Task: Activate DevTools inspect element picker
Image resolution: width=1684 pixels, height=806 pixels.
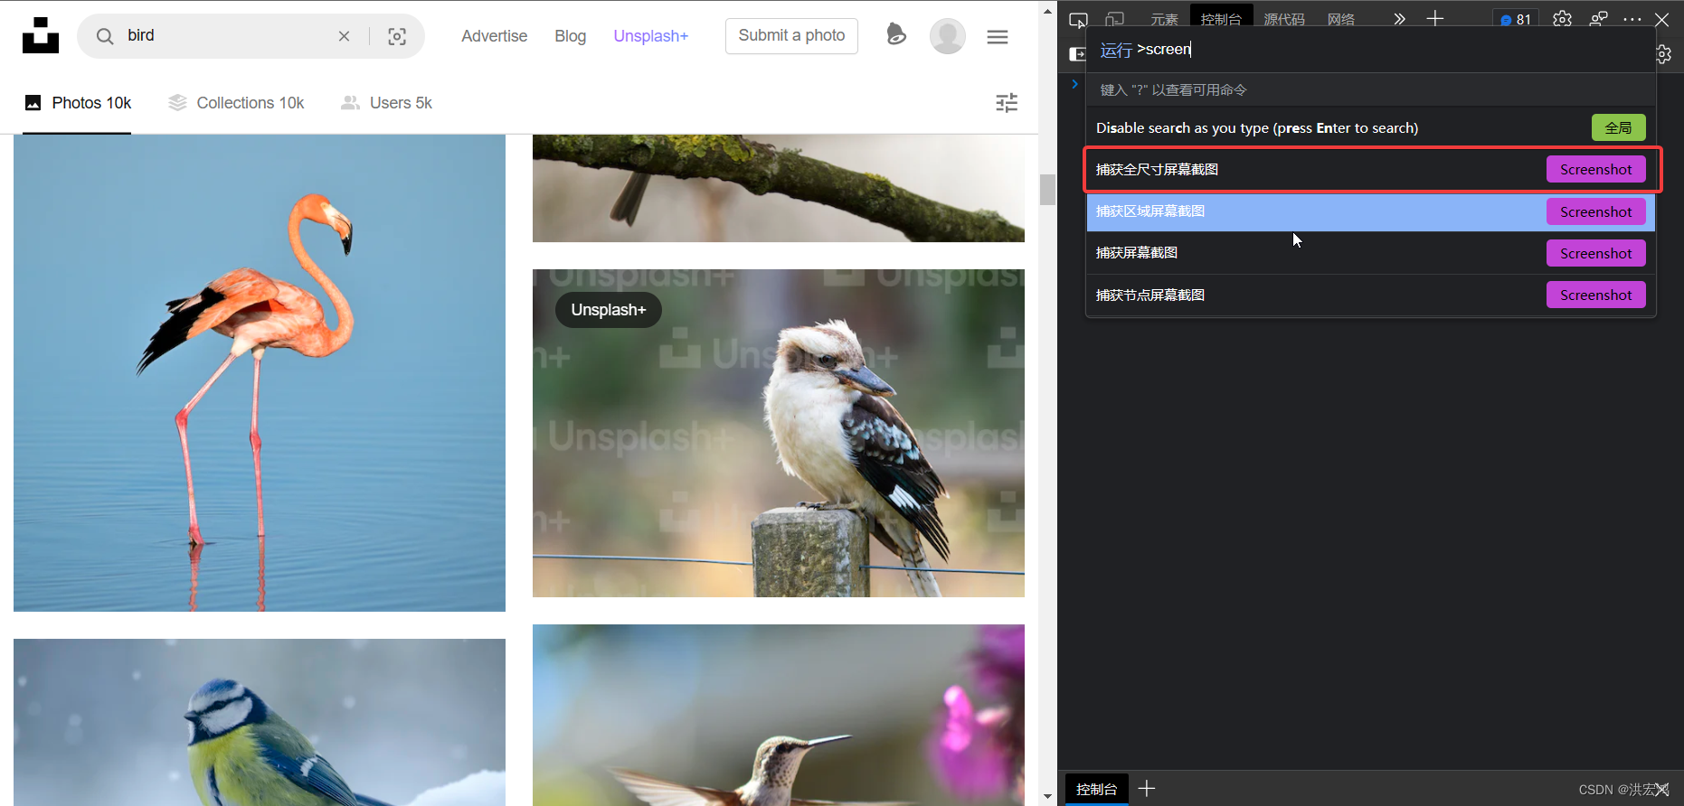Action: pos(1078,20)
